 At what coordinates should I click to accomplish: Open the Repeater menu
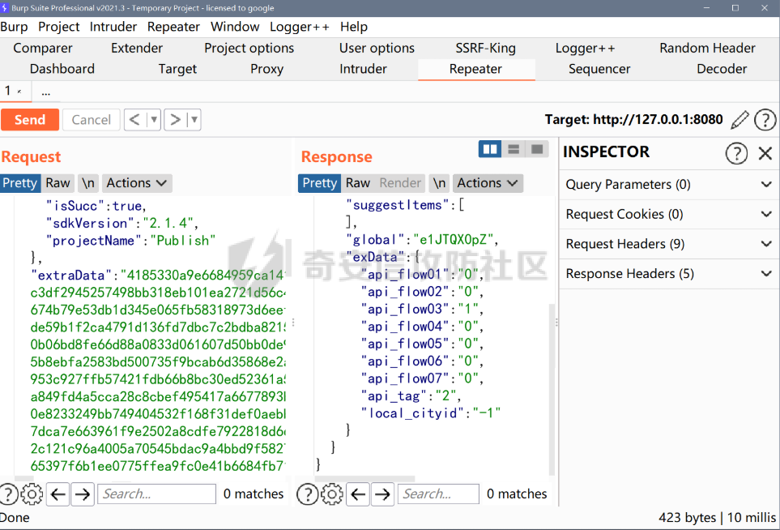tap(173, 27)
